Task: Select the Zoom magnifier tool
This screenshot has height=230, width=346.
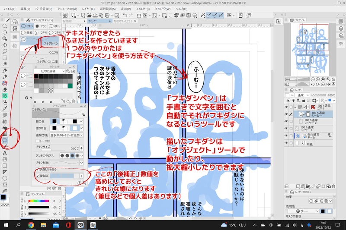Action: pos(4,26)
